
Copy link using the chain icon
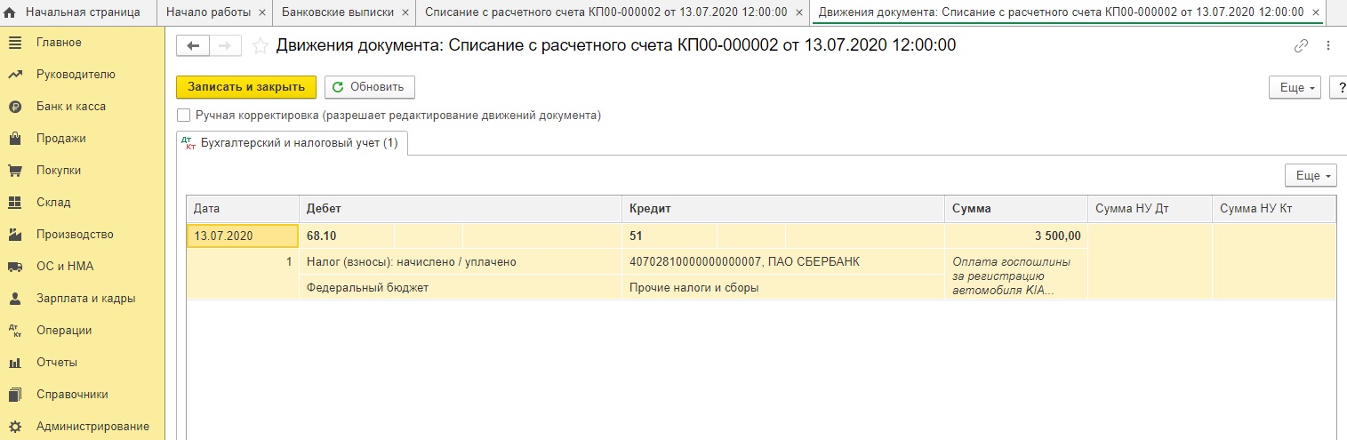[x=1302, y=45]
